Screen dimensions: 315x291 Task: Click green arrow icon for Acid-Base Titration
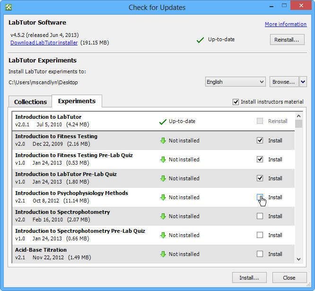163,254
